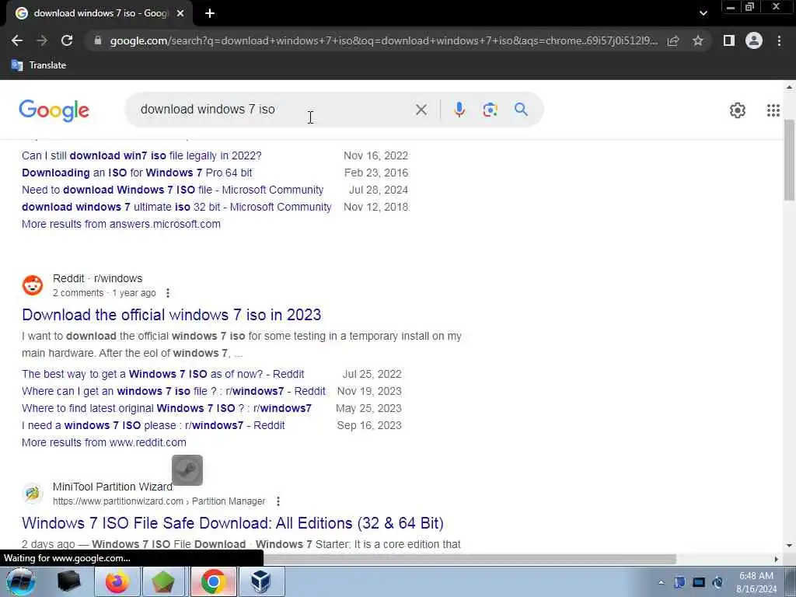Open the Translate bookmark
796x597 pixels.
point(39,65)
